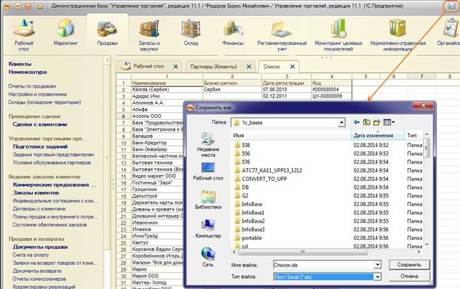Click the Отмена button
The width and height of the screenshot is (460, 289).
click(409, 277)
